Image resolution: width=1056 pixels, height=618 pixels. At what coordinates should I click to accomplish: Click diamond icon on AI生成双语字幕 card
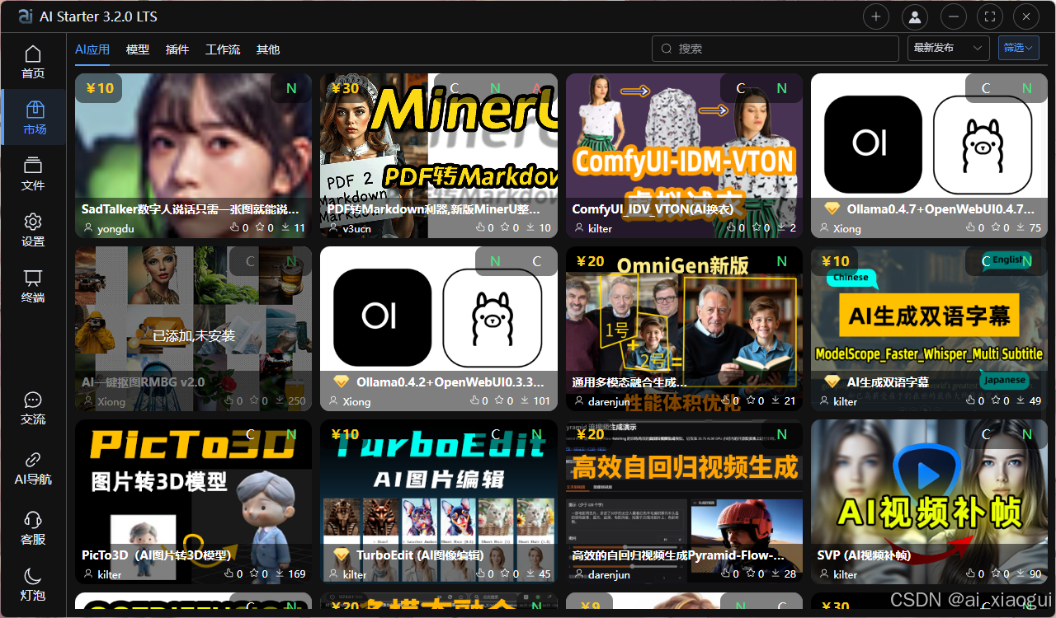tap(832, 382)
